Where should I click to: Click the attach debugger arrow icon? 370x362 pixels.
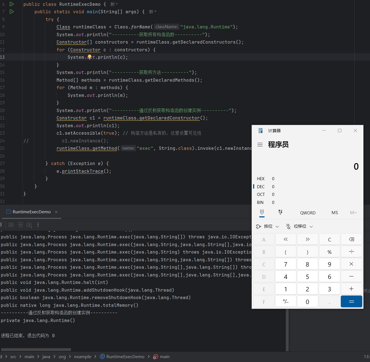20,225
